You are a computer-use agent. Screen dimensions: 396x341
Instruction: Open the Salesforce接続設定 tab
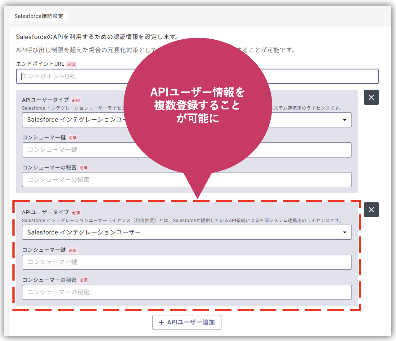pos(39,16)
